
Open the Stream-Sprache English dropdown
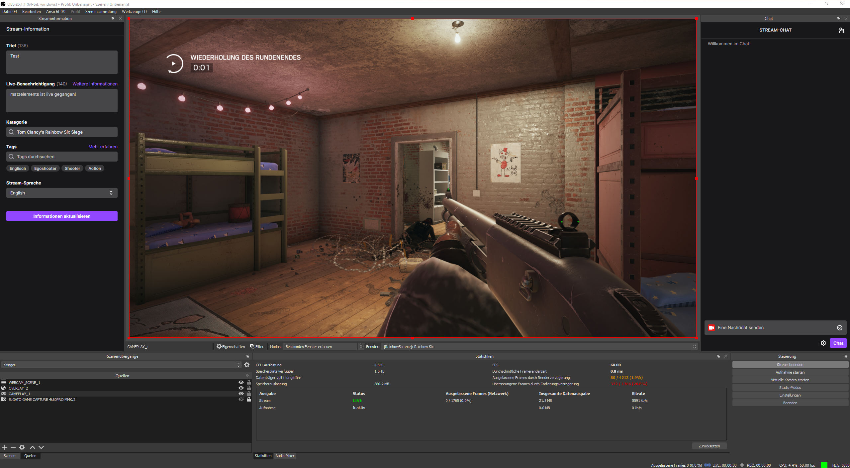coord(62,193)
